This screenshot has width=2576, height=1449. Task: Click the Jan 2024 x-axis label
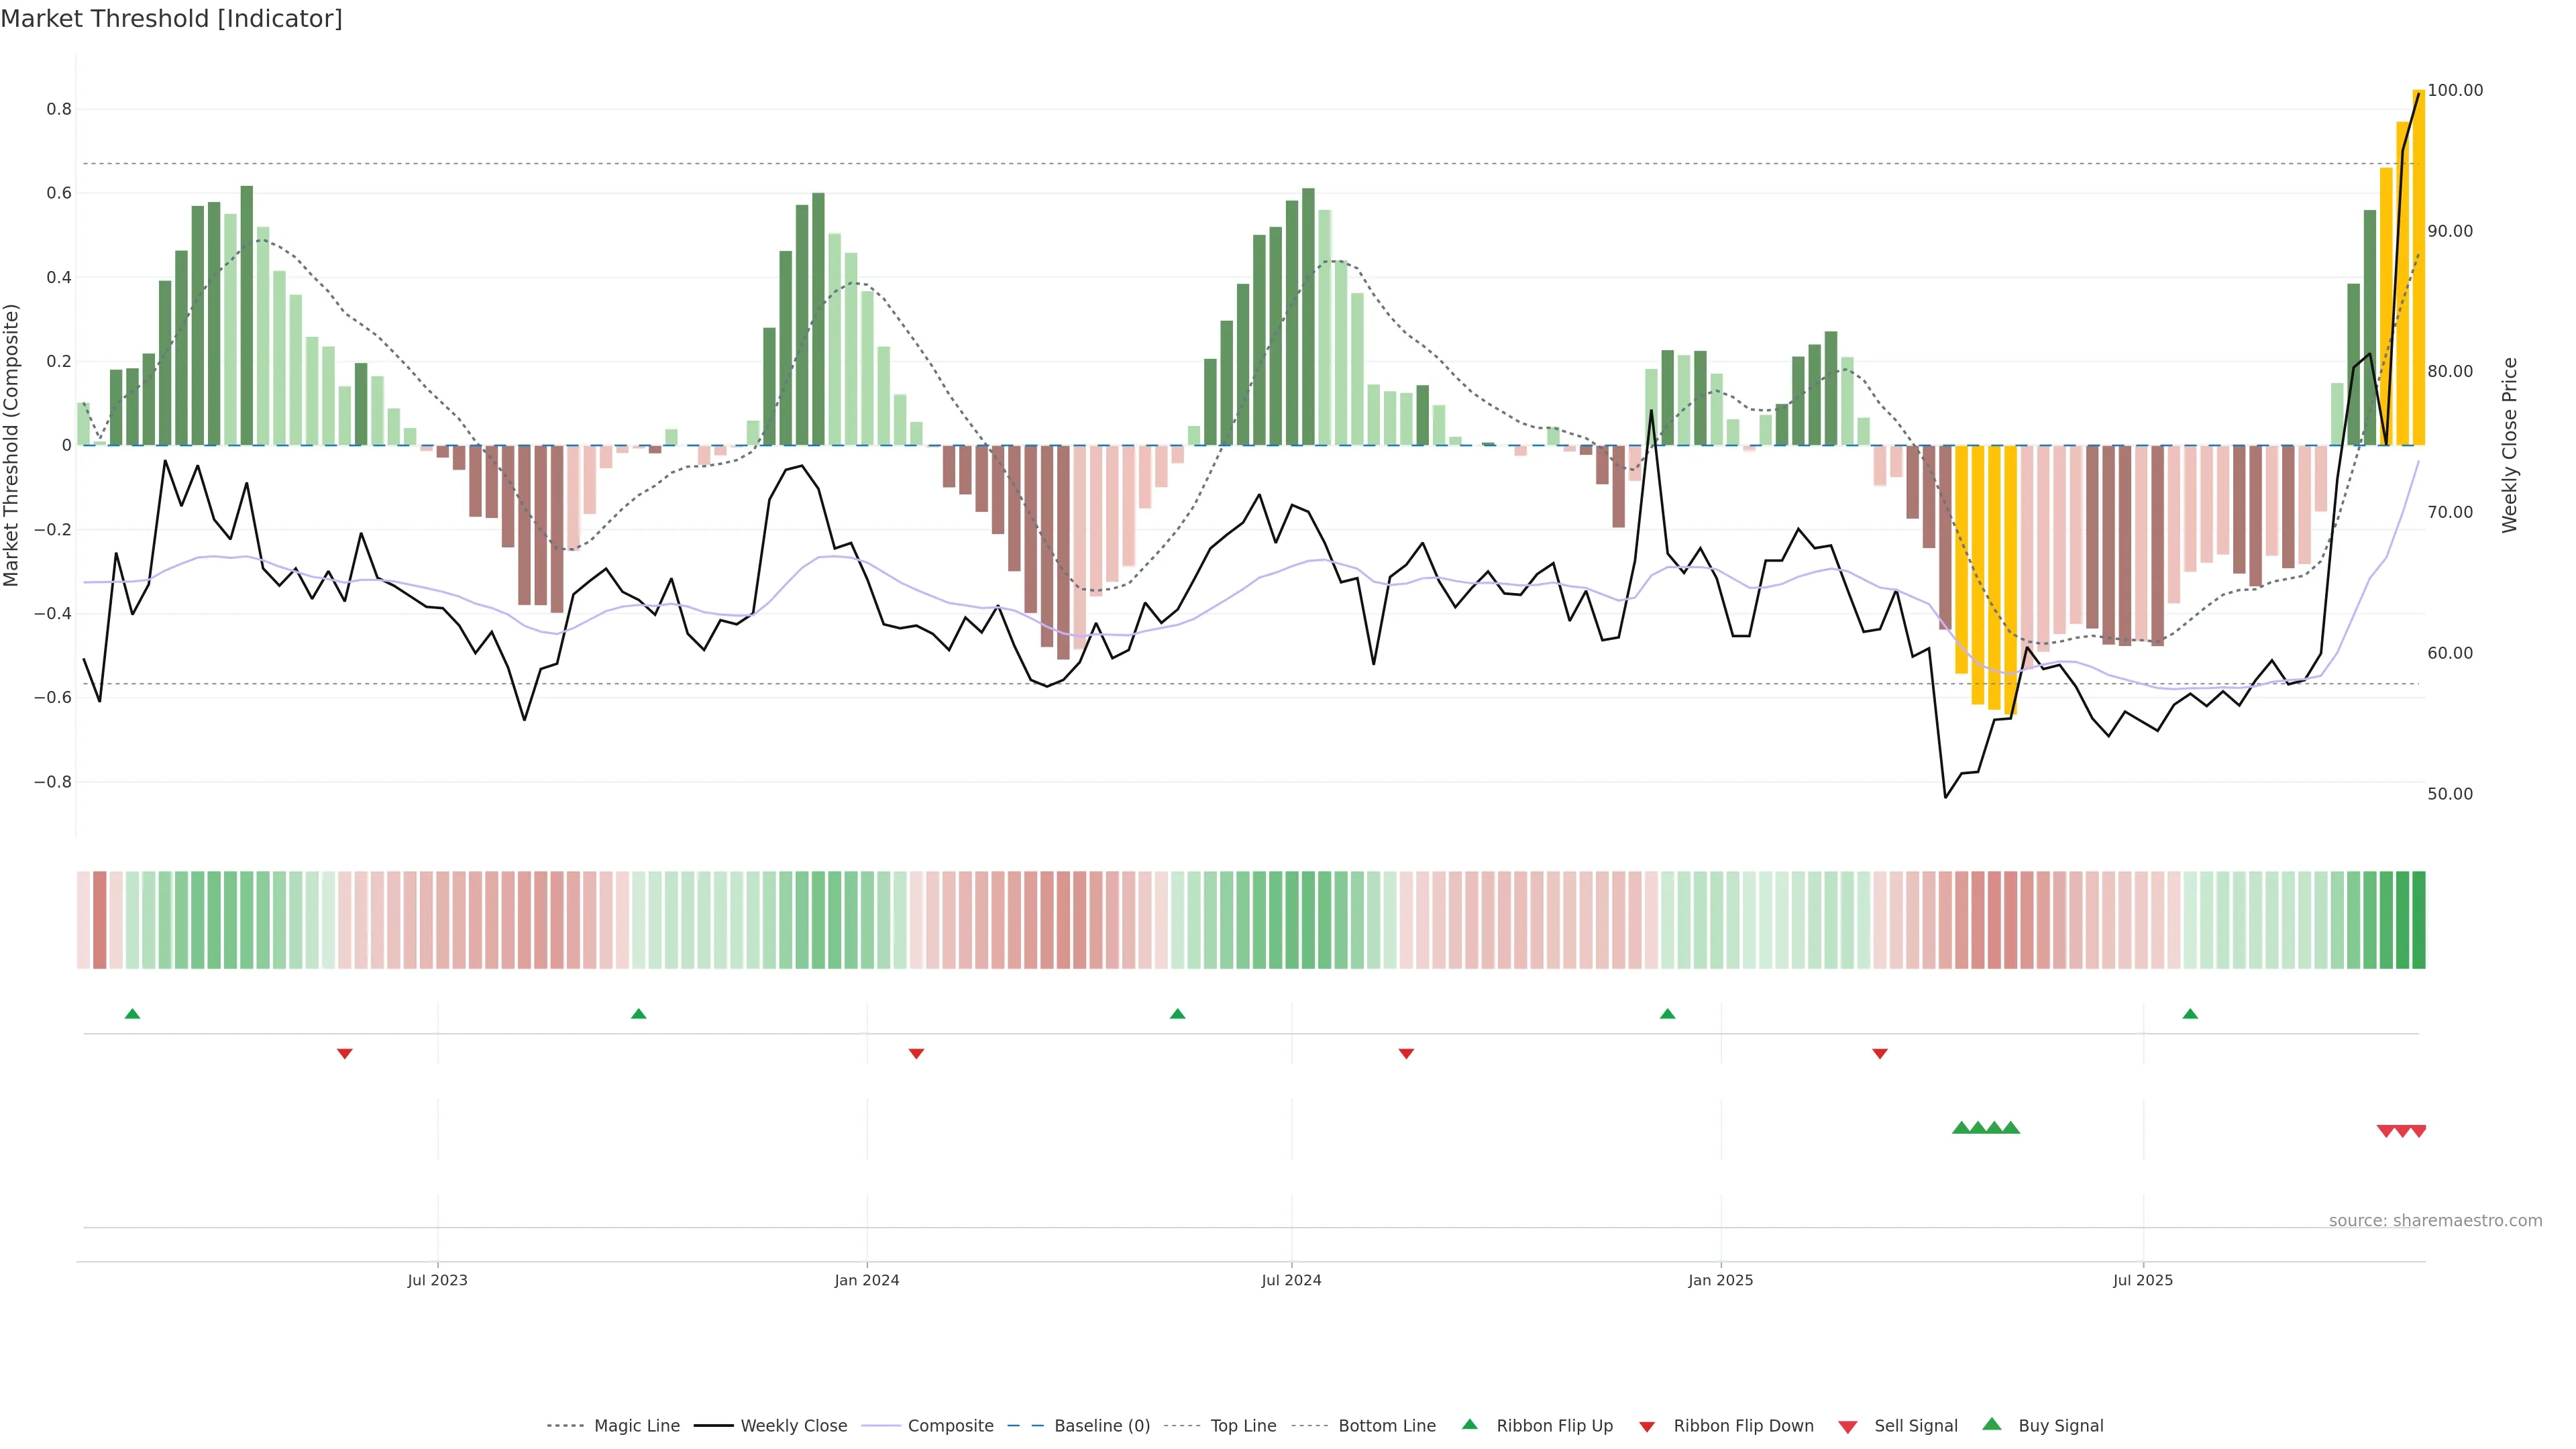867,1280
